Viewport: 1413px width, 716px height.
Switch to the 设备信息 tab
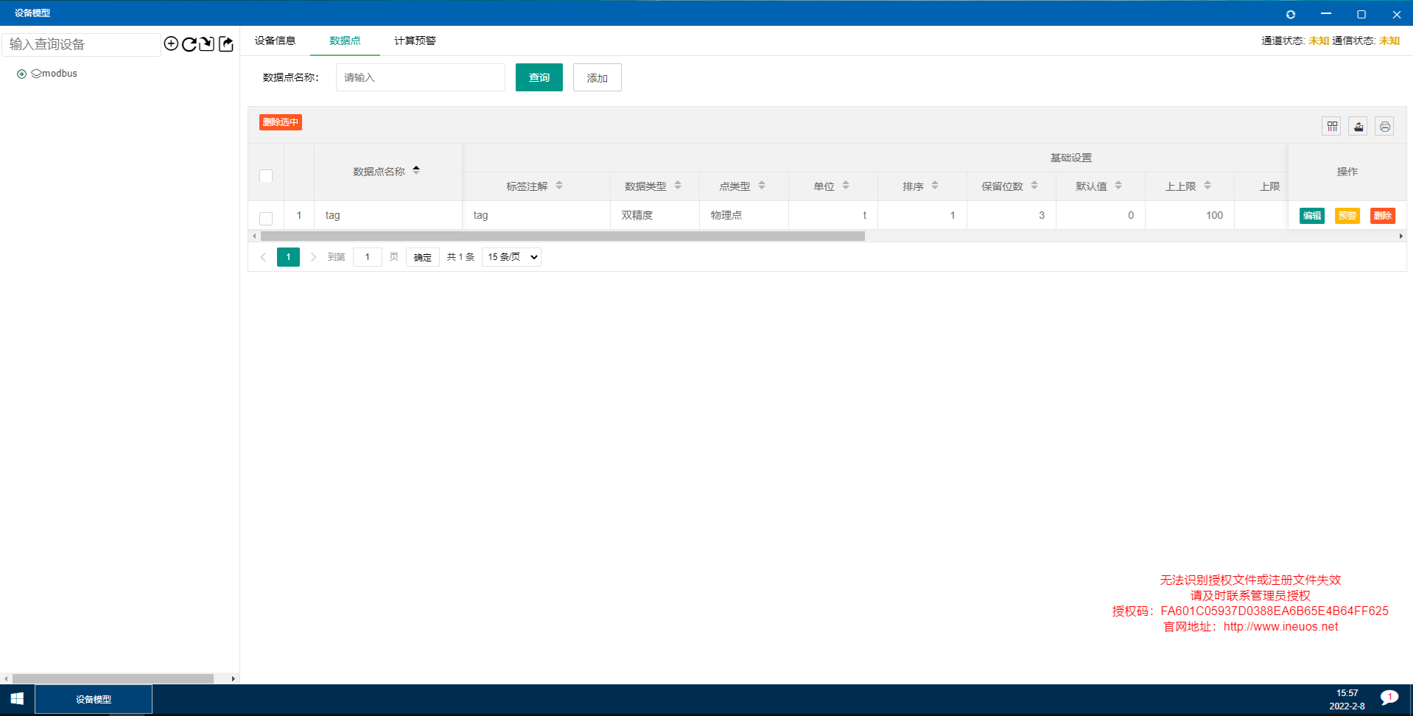[275, 41]
